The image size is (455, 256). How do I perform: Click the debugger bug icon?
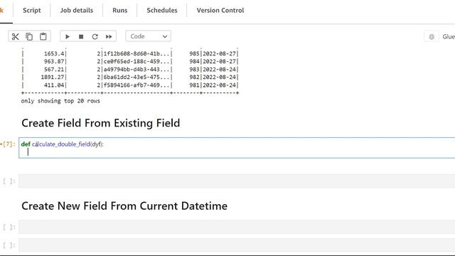pyautogui.click(x=432, y=36)
